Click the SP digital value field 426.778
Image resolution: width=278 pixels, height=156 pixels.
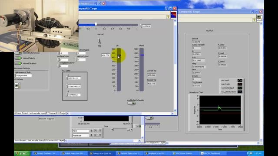pos(106,55)
